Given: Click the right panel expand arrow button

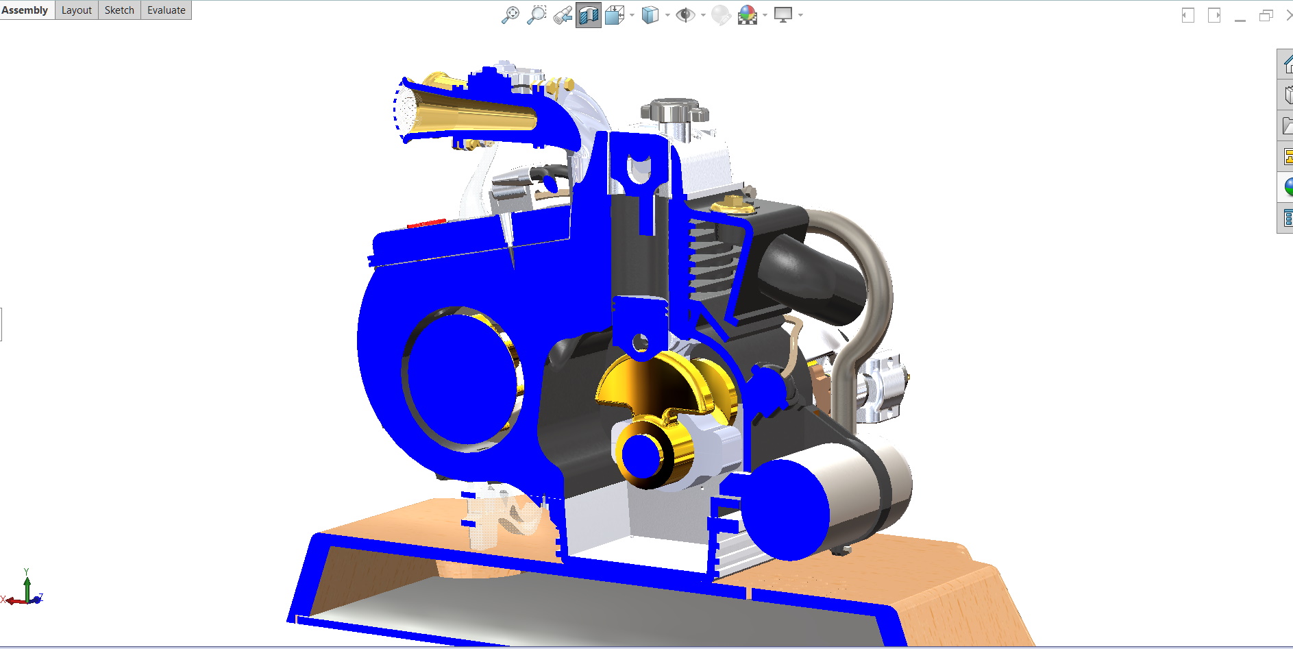Looking at the screenshot, I should tap(1214, 15).
